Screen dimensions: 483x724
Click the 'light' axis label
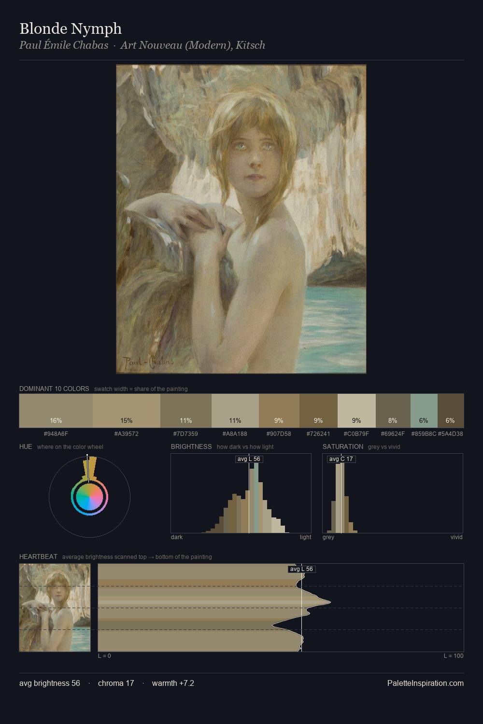coord(306,537)
